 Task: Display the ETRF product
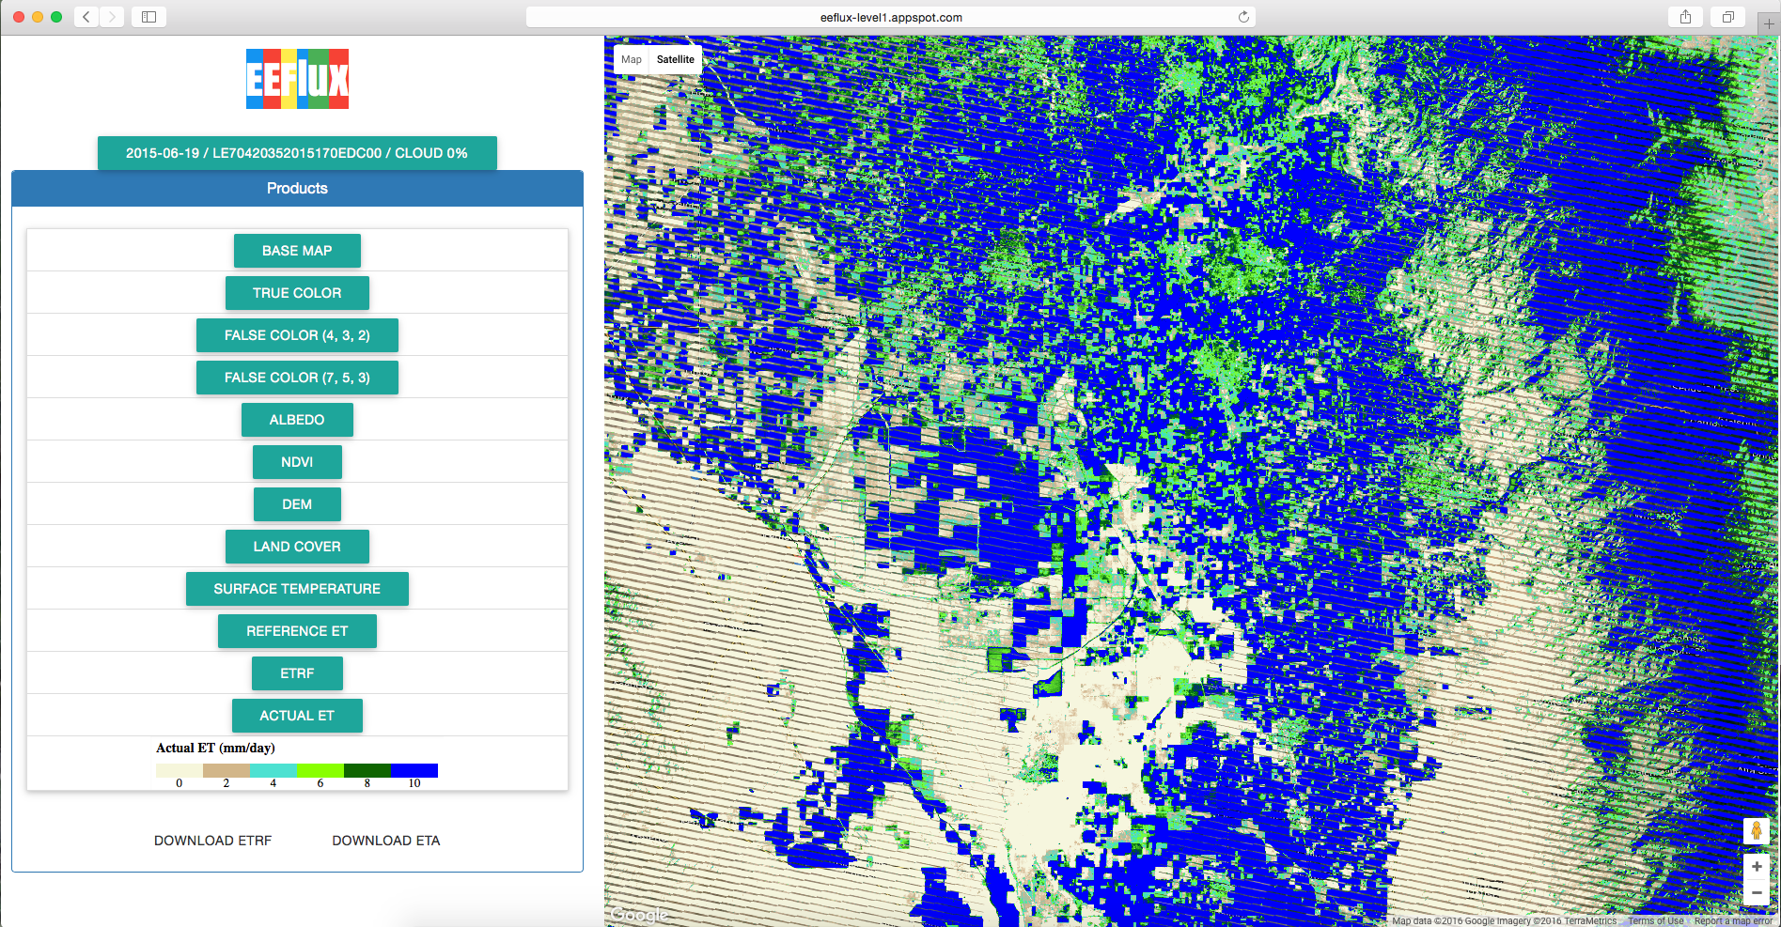coord(297,673)
